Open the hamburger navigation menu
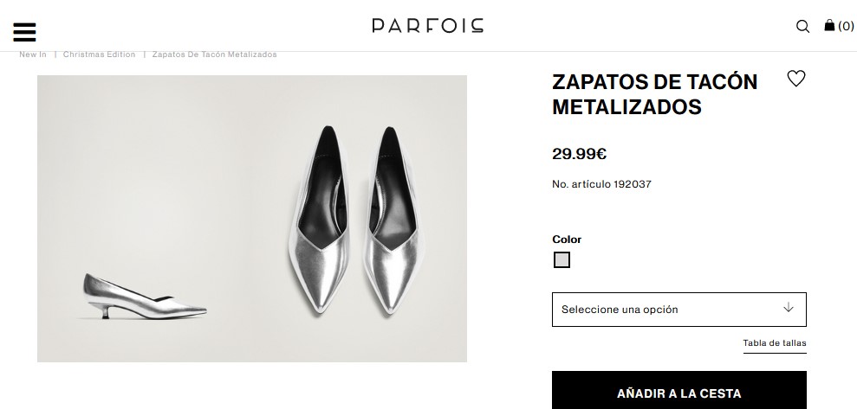 (24, 31)
